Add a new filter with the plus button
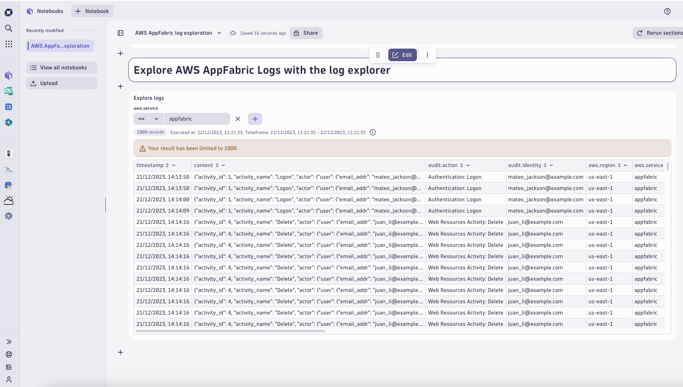Screen dimensions: 683x387 pyautogui.click(x=255, y=119)
